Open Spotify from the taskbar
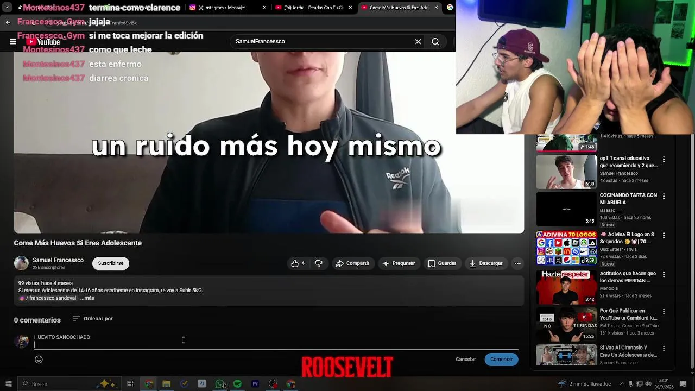This screenshot has width=695, height=391. pyautogui.click(x=237, y=384)
